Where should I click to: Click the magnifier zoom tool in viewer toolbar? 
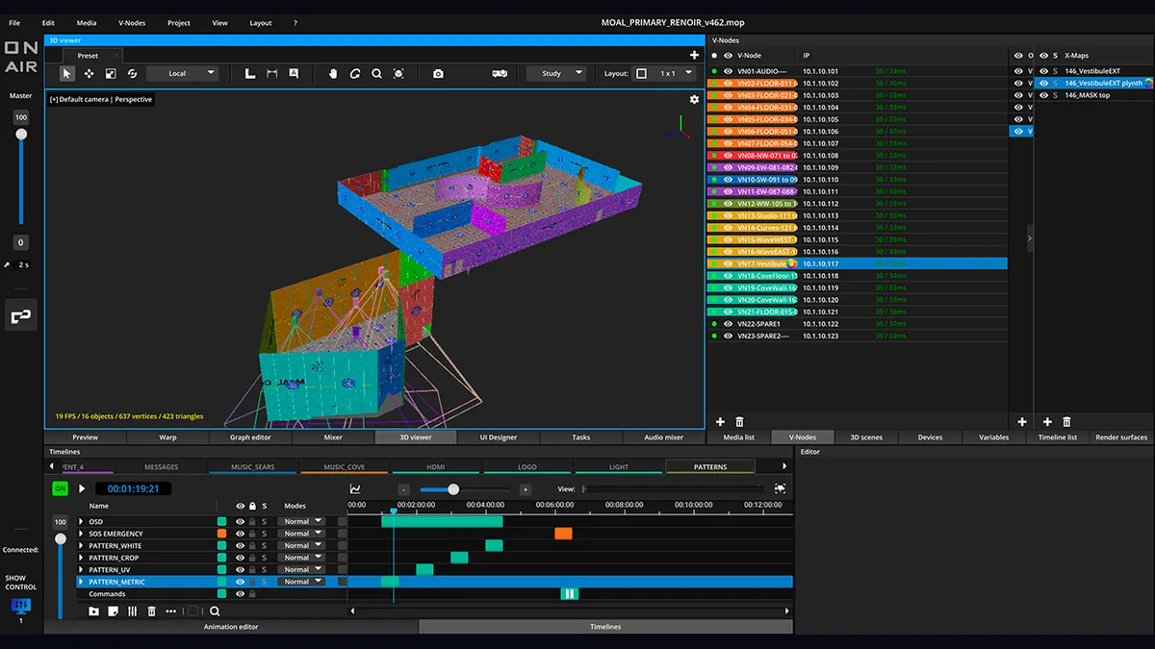(x=376, y=73)
